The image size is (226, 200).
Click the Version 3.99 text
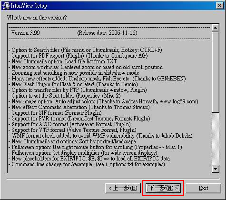pyautogui.click(x=26, y=33)
